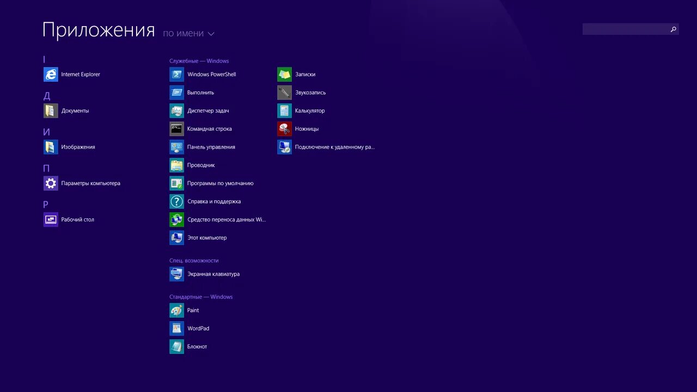The height and width of the screenshot is (392, 697).
Task: Click the 'Windows PowerShell' label text
Action: point(212,75)
